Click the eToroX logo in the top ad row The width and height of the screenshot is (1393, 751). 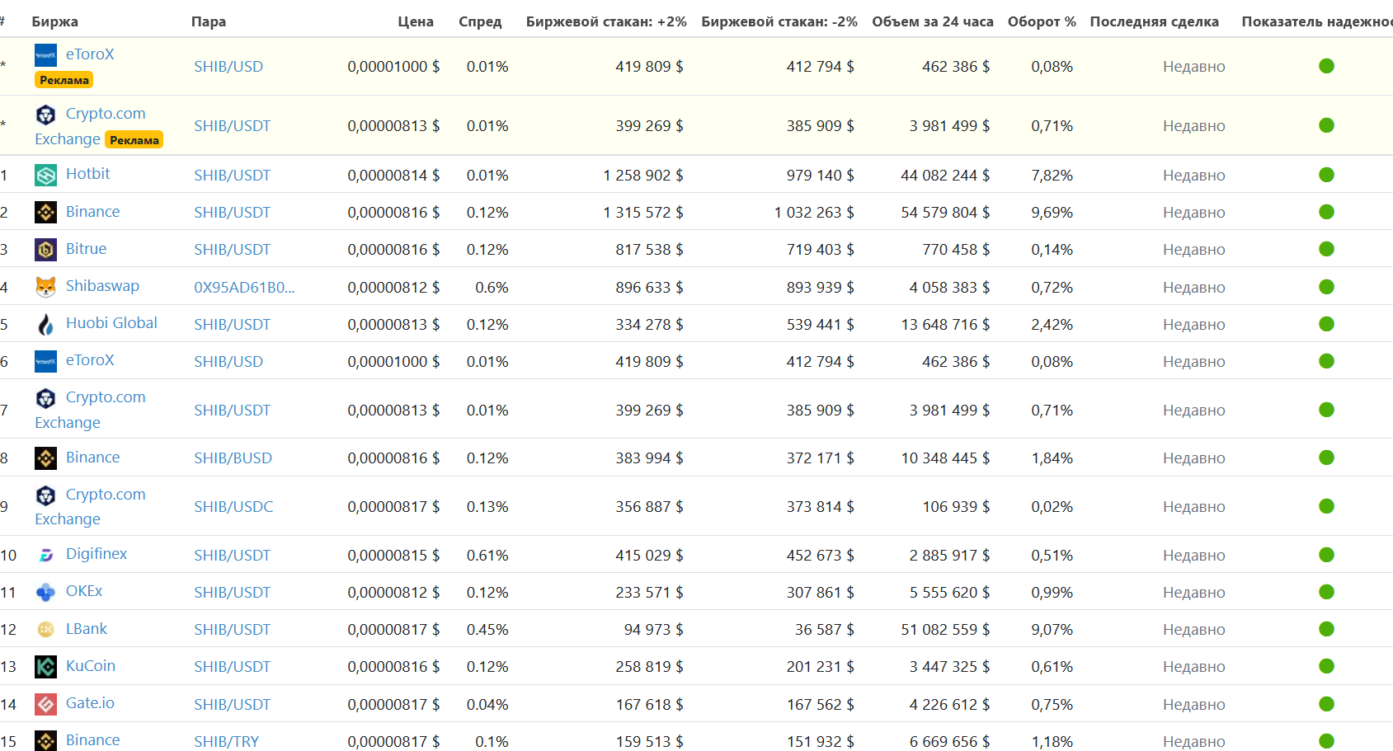click(x=45, y=55)
